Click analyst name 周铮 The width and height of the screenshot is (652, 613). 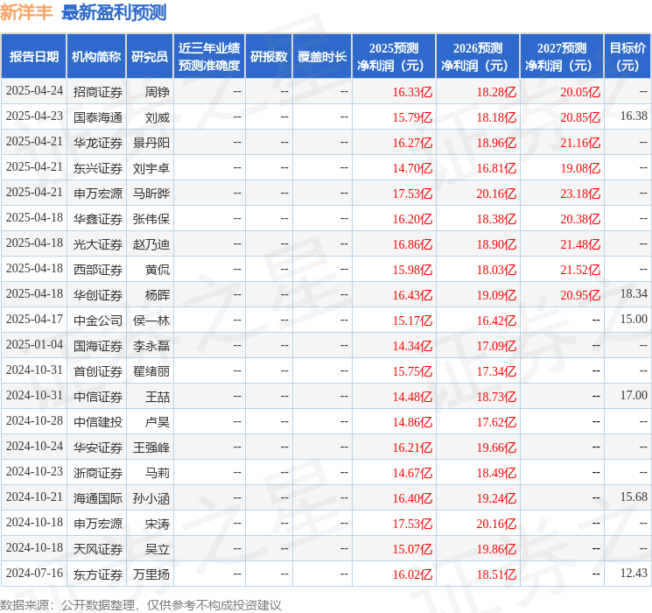pos(158,92)
